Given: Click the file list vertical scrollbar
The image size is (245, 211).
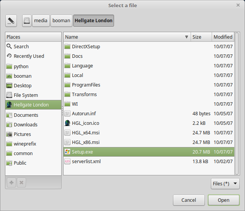Looking at the screenshot, I should click(x=237, y=103).
